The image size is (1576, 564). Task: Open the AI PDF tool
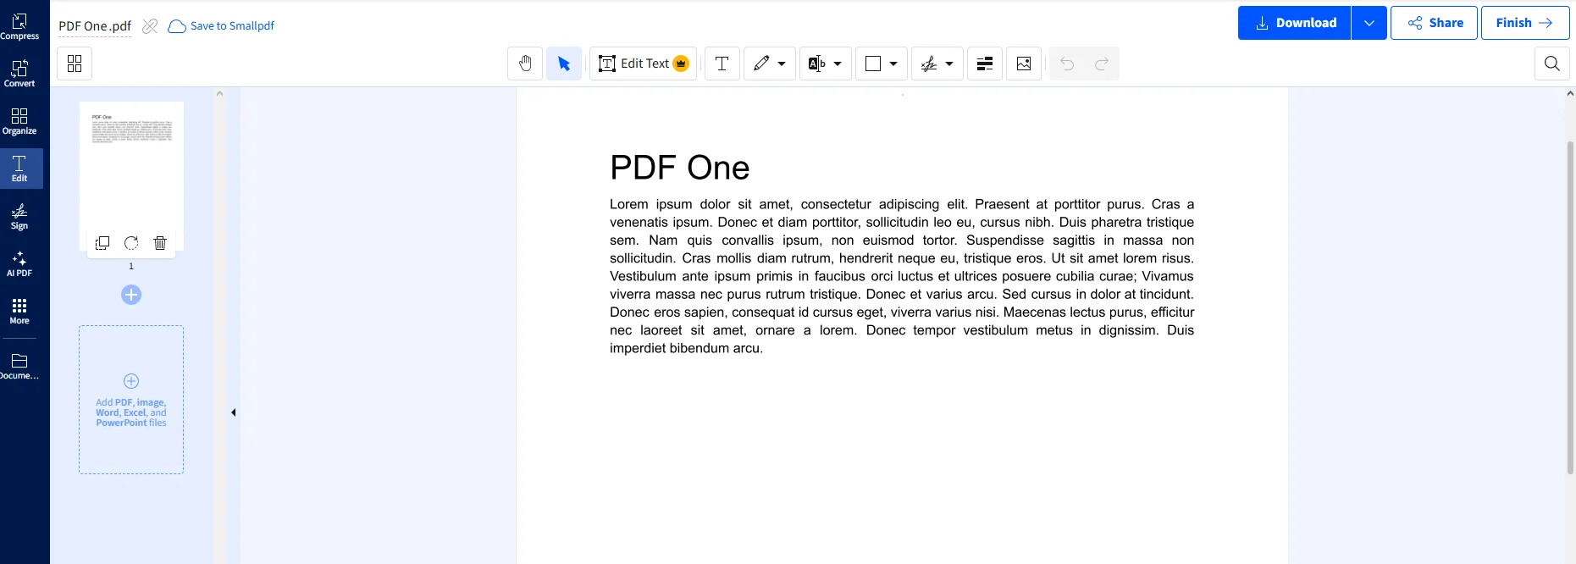(x=19, y=263)
